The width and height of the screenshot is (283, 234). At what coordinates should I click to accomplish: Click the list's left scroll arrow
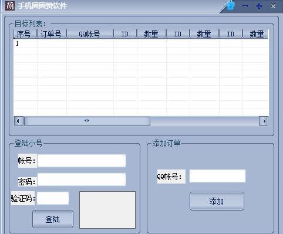(19, 121)
